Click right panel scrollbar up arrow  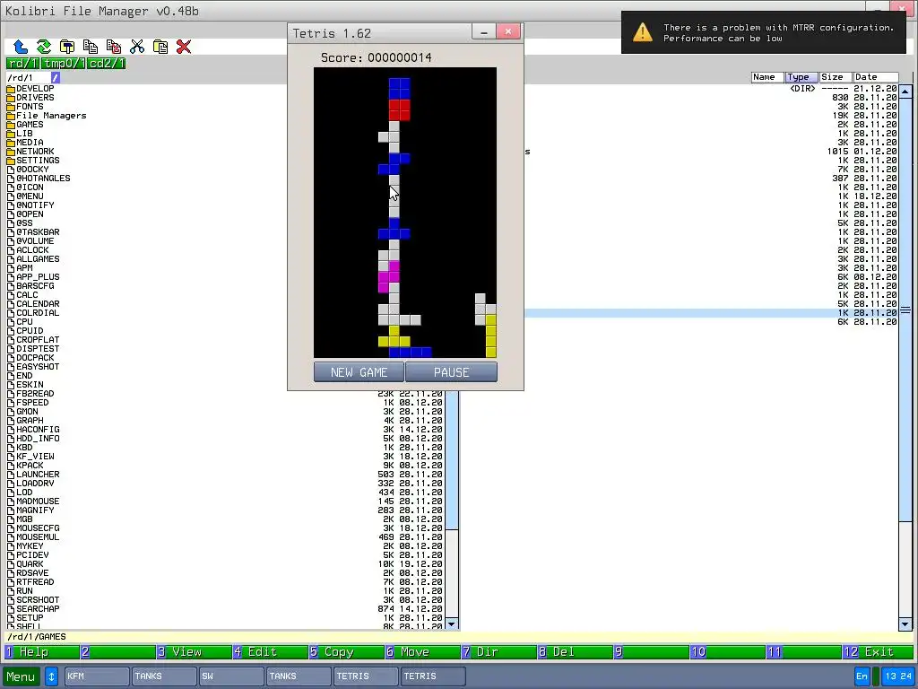point(905,92)
